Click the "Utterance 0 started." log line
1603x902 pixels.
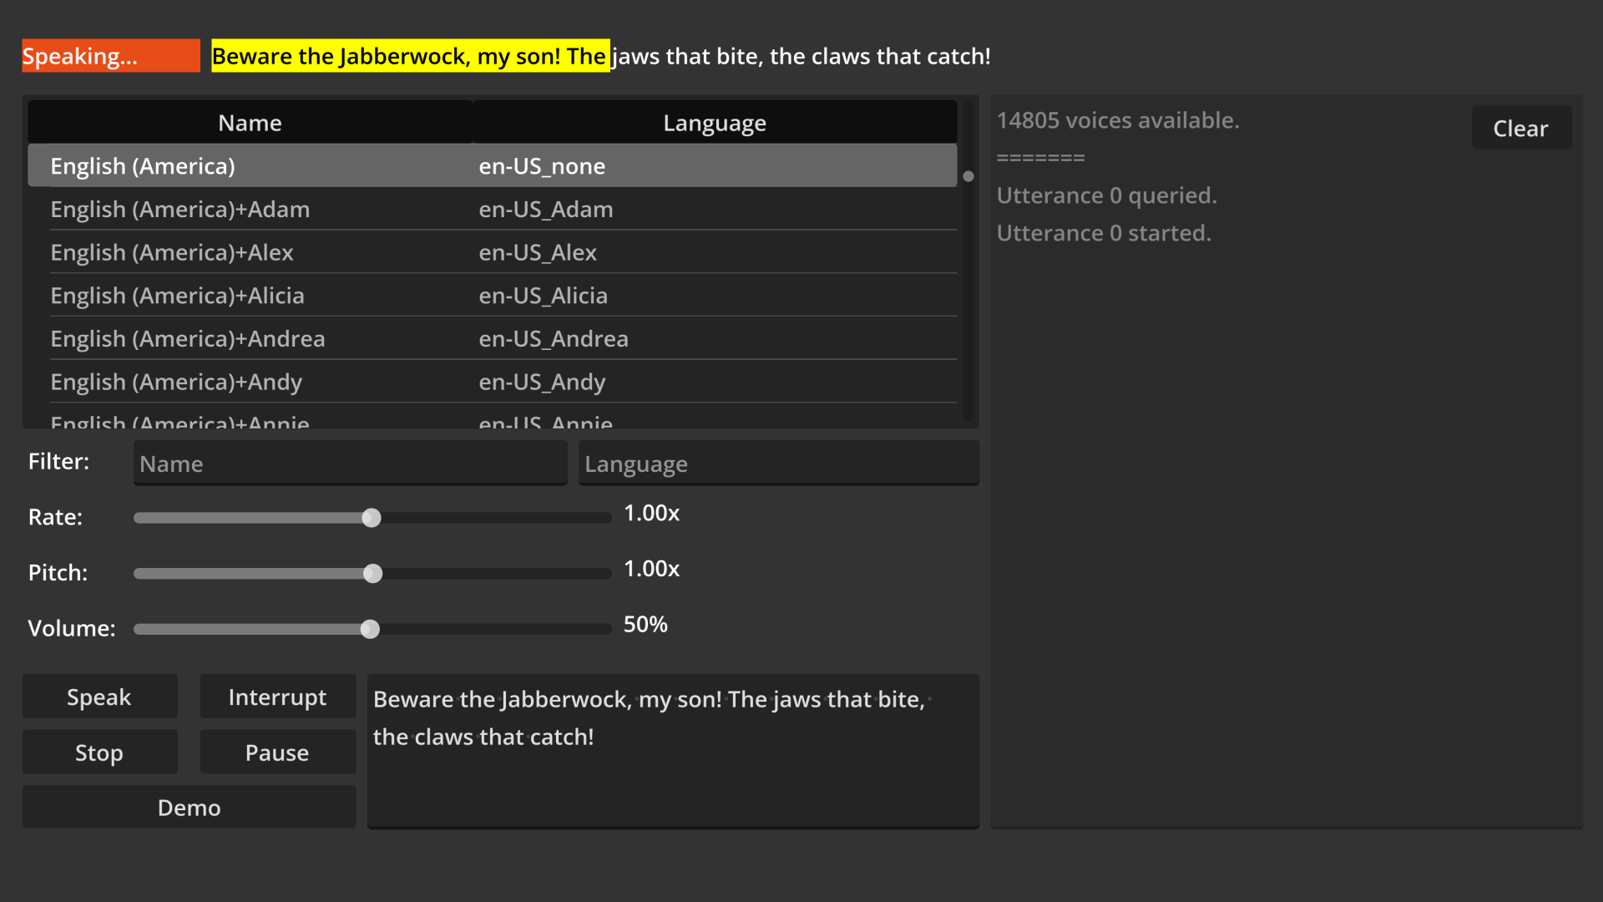coord(1104,233)
